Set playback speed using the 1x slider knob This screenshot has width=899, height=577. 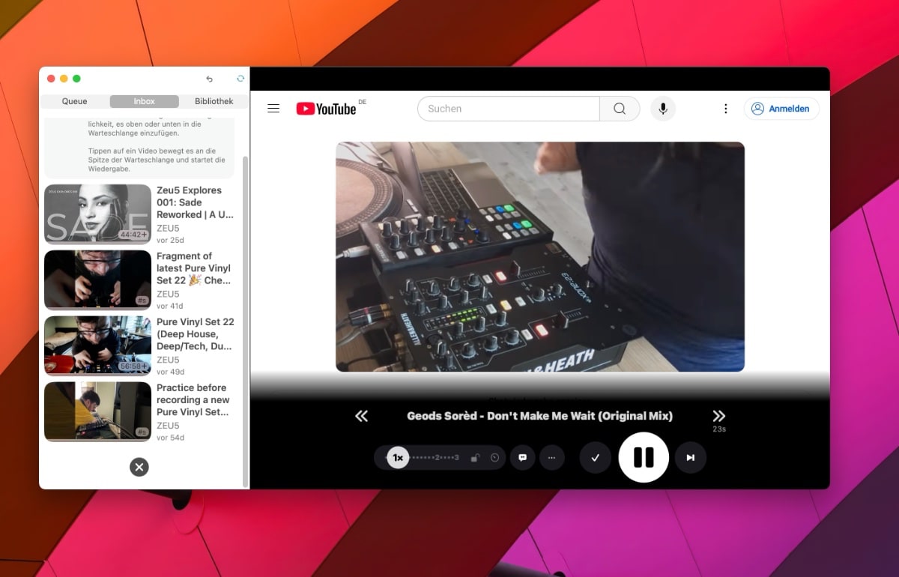398,458
